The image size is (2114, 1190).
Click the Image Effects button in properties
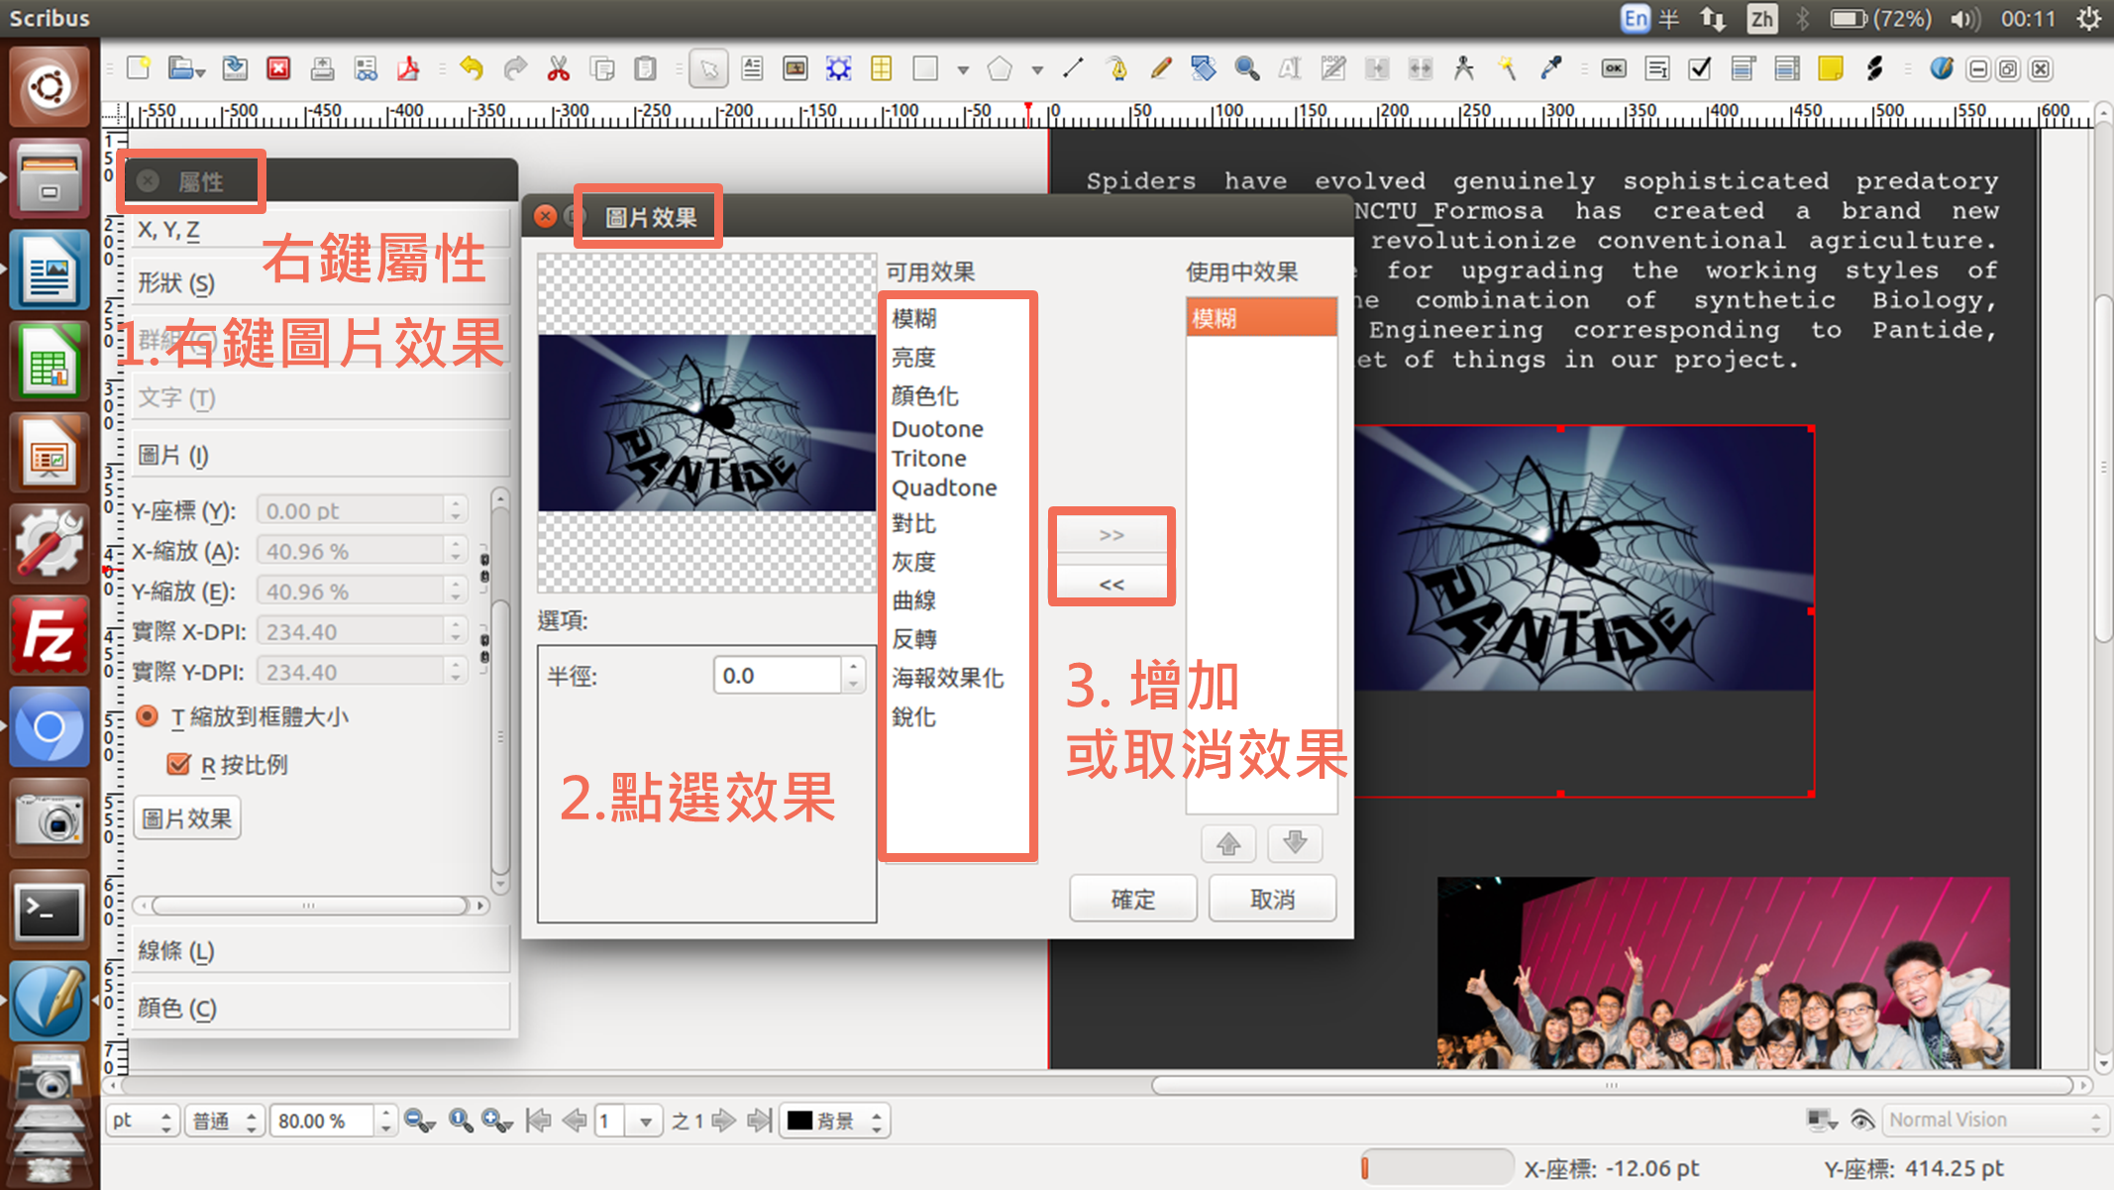click(x=187, y=818)
